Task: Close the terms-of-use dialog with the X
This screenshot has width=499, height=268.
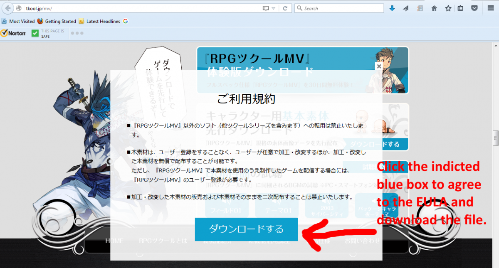Action: coord(378,66)
